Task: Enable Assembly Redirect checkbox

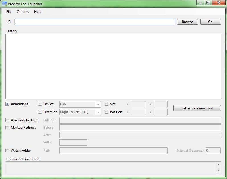Action: point(7,120)
